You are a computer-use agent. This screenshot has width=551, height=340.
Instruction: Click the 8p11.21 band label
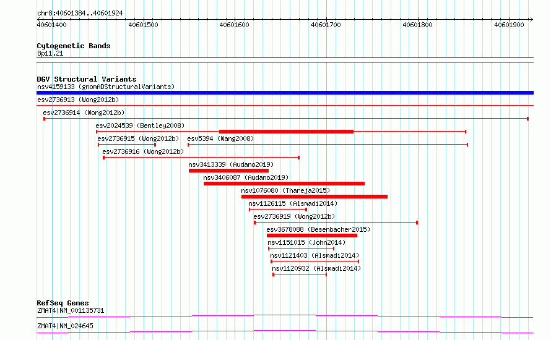(x=50, y=53)
